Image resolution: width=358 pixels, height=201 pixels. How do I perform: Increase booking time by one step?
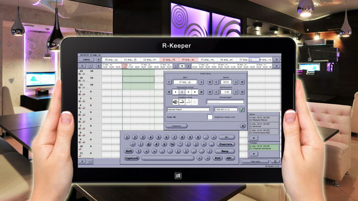[x=235, y=82]
